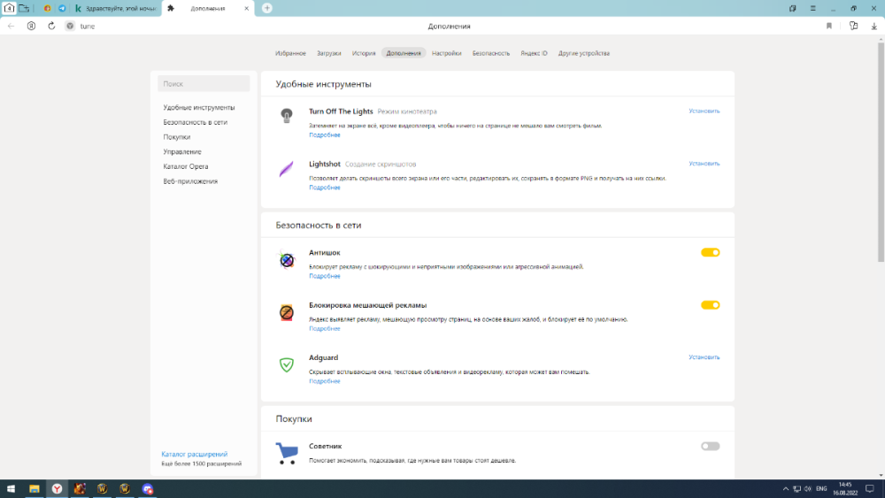Switch to the Безопасность tab

[491, 53]
